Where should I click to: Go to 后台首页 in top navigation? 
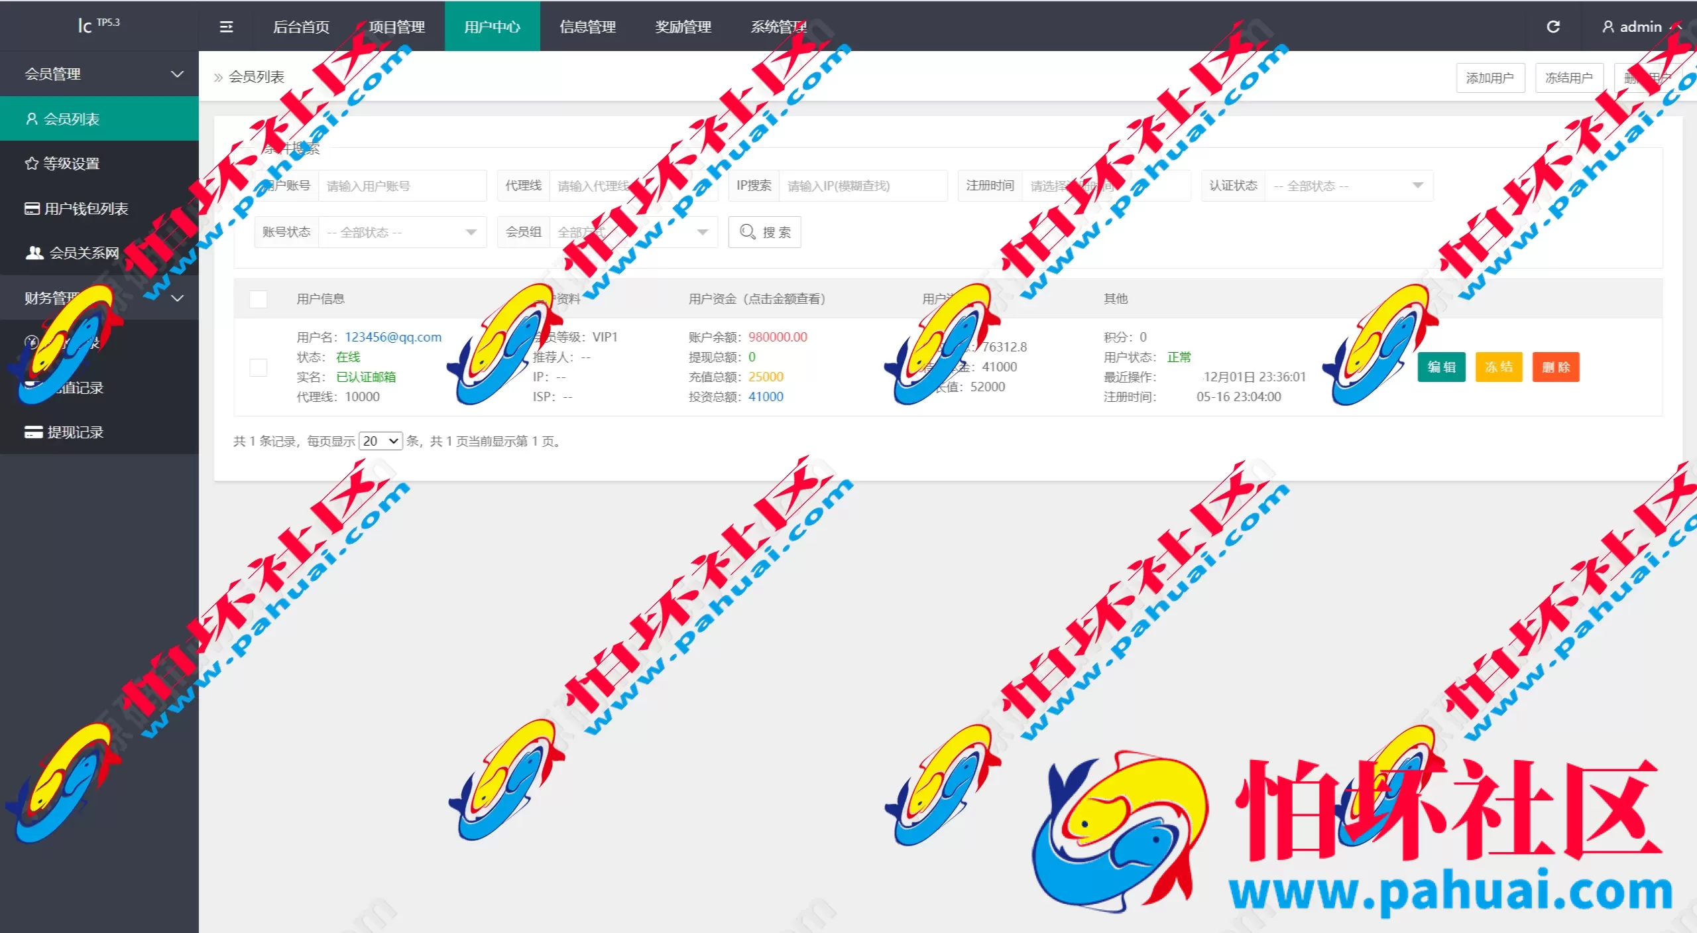302,27
